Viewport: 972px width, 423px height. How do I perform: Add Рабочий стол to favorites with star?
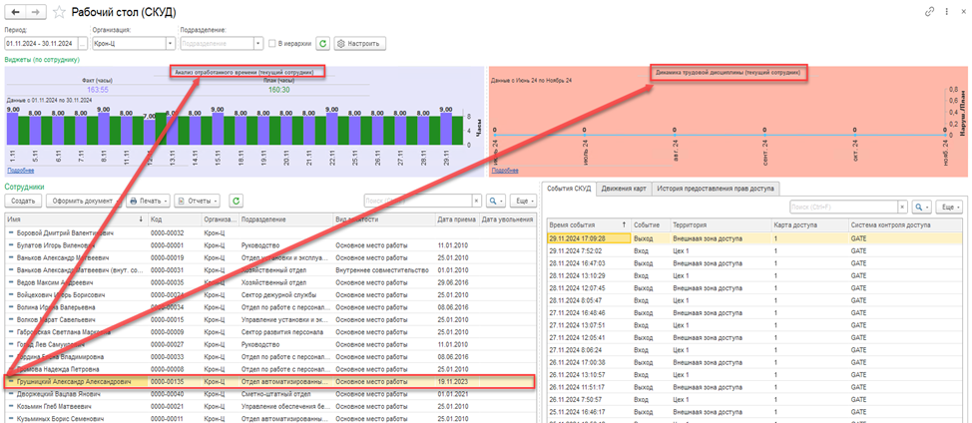click(59, 12)
